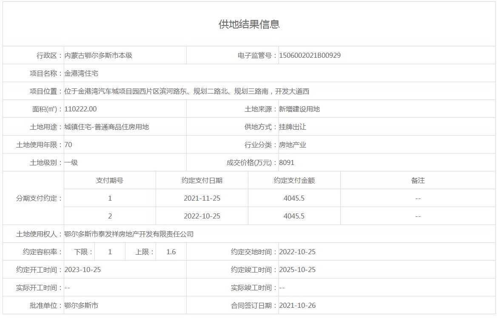Select land use 城镇住宅-普通商品住房用地
Screen dimensions: 498x318
pos(107,127)
